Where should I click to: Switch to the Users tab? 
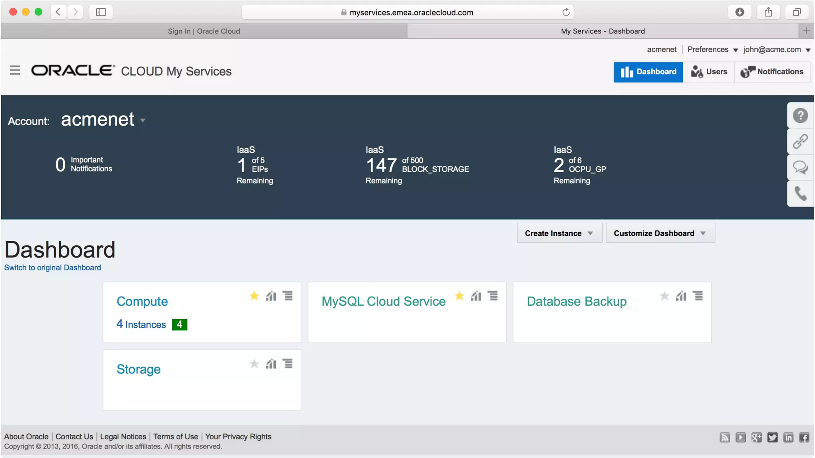709,72
